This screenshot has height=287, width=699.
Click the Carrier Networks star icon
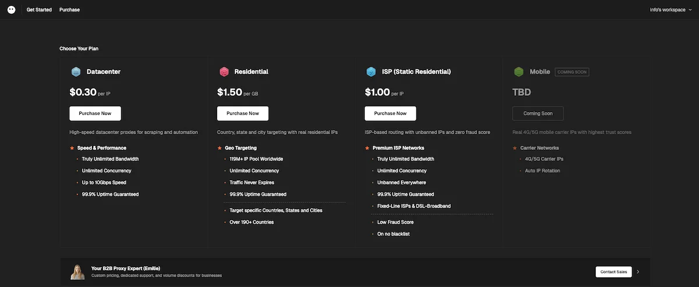(514, 148)
